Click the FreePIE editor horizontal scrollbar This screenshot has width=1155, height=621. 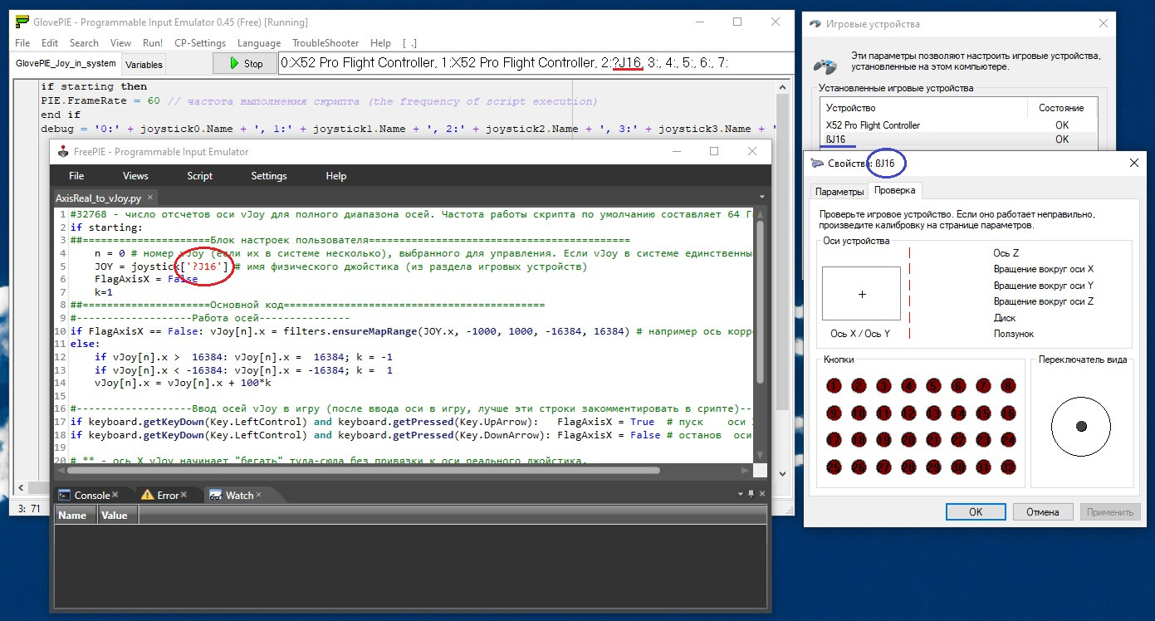point(363,471)
